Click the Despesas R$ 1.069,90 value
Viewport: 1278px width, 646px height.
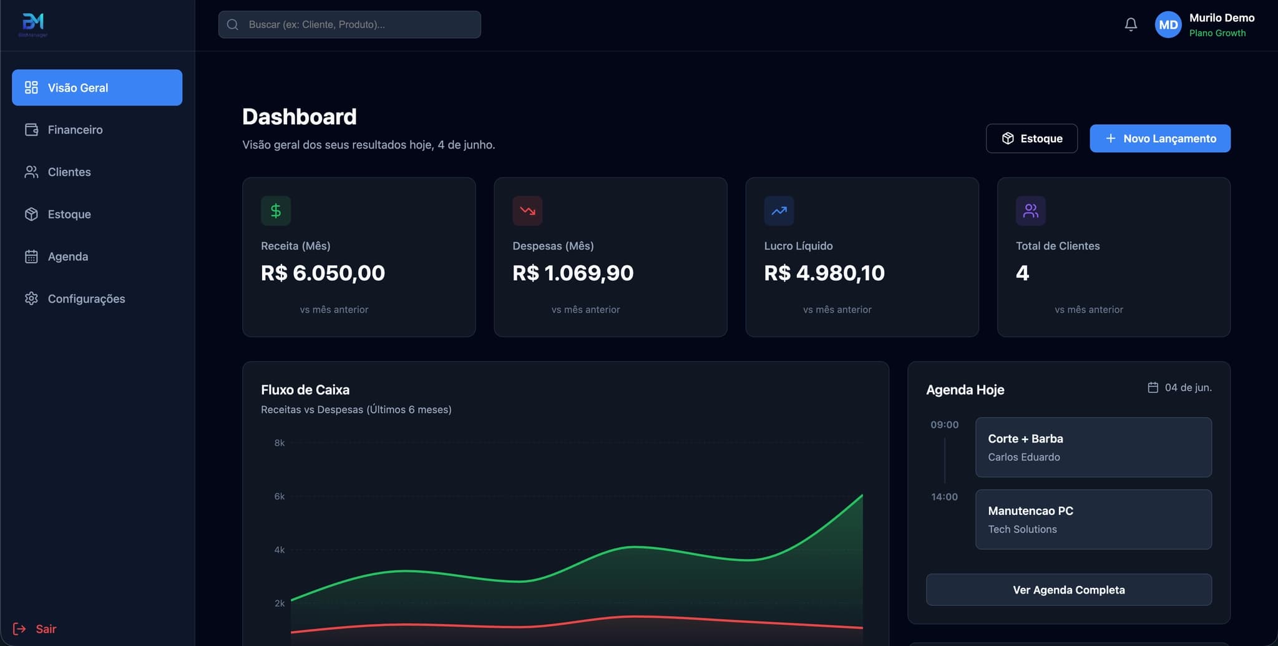pos(573,273)
